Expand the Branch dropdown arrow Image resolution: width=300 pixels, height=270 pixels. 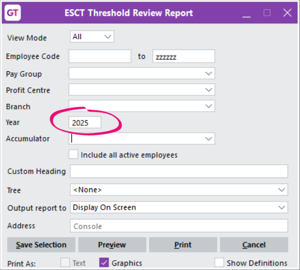[208, 106]
